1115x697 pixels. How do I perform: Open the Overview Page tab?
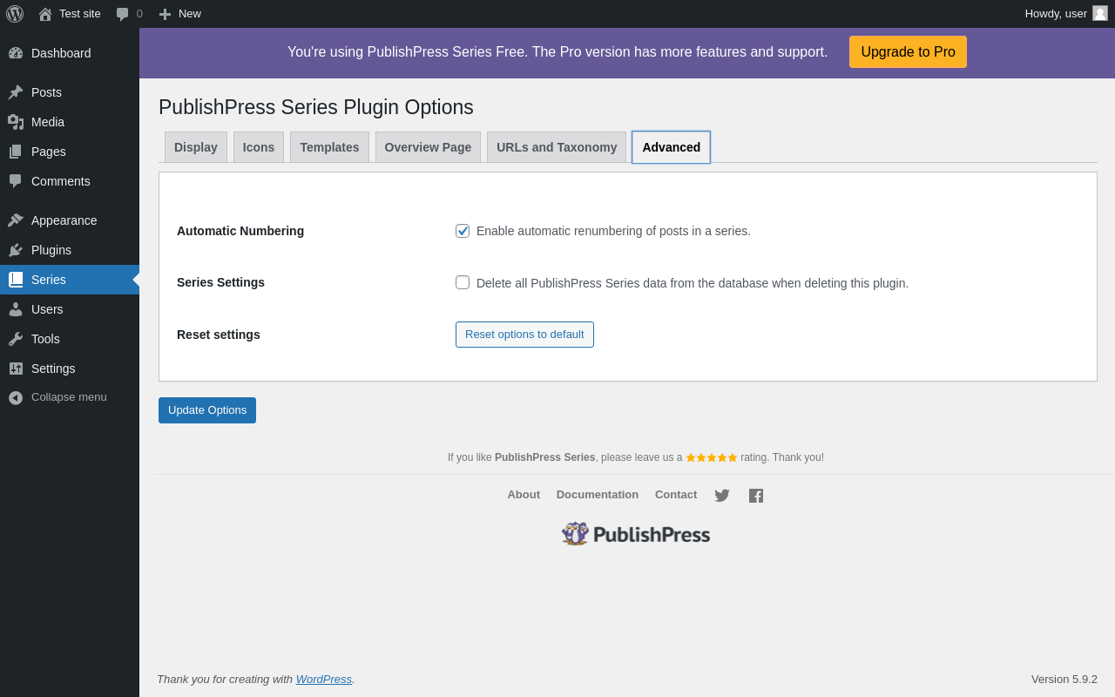428,147
